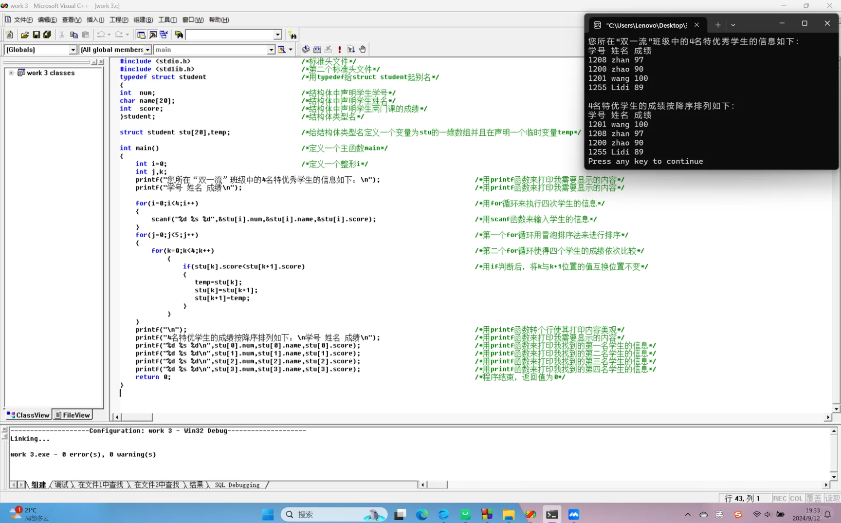Image resolution: width=841 pixels, height=523 pixels.
Task: Click the Undo arrow icon
Action: (101, 35)
